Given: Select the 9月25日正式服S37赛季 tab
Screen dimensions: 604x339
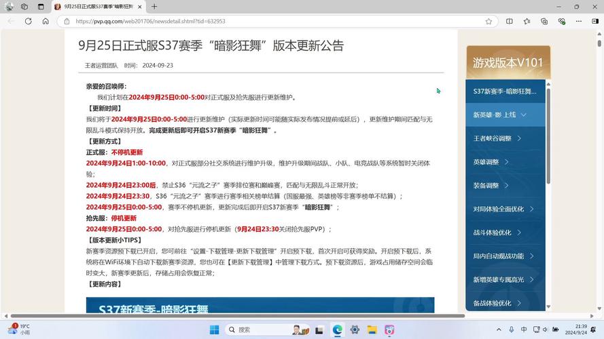Looking at the screenshot, I should tap(99, 7).
